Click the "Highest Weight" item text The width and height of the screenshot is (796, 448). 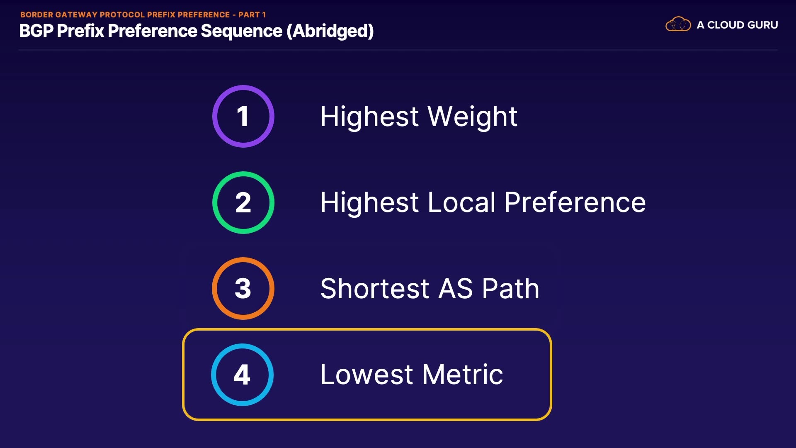point(418,117)
